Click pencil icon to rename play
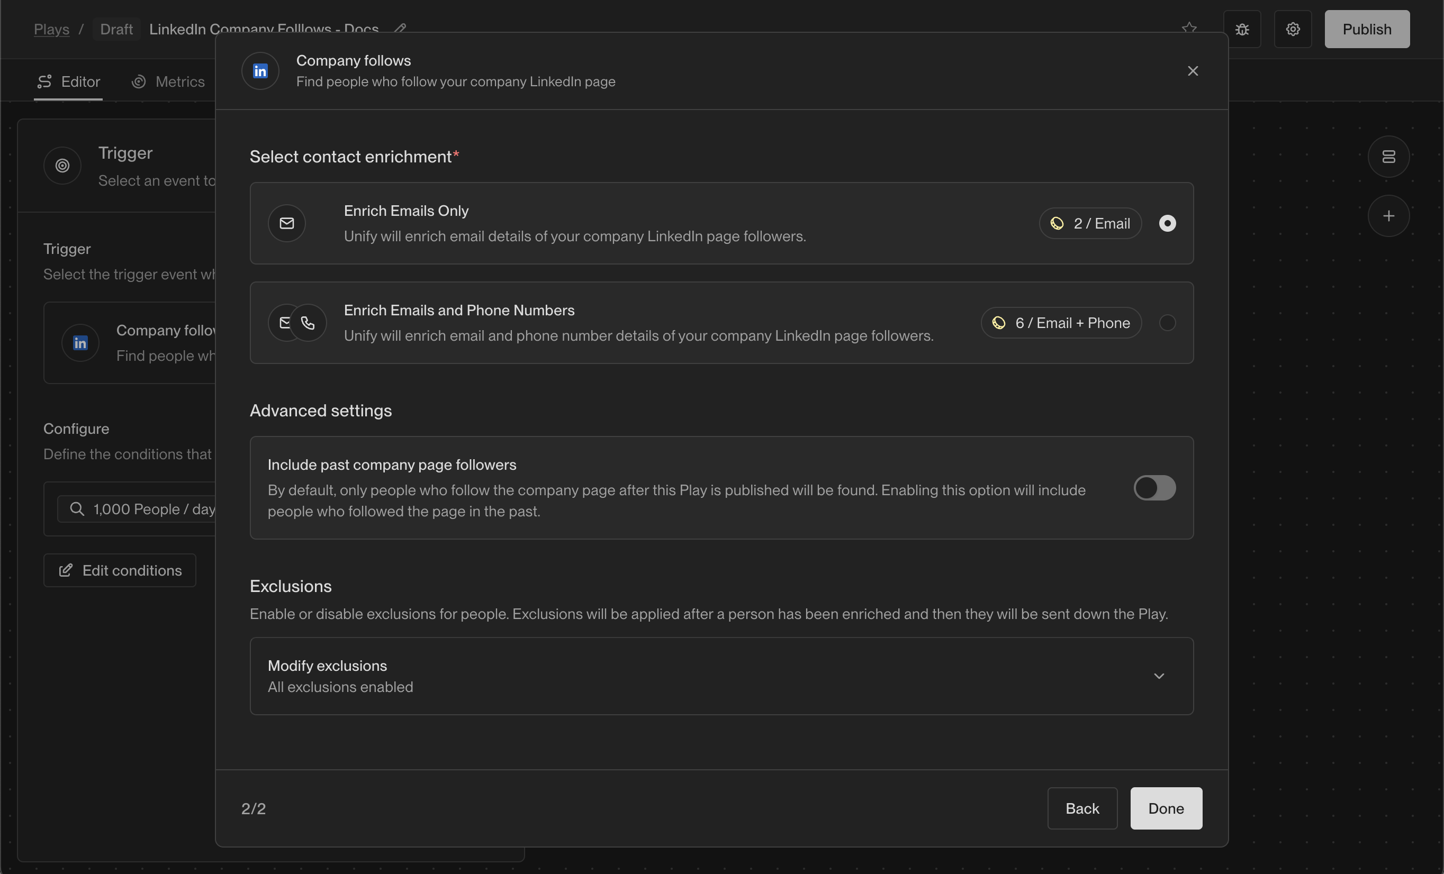This screenshot has width=1444, height=874. coord(400,28)
